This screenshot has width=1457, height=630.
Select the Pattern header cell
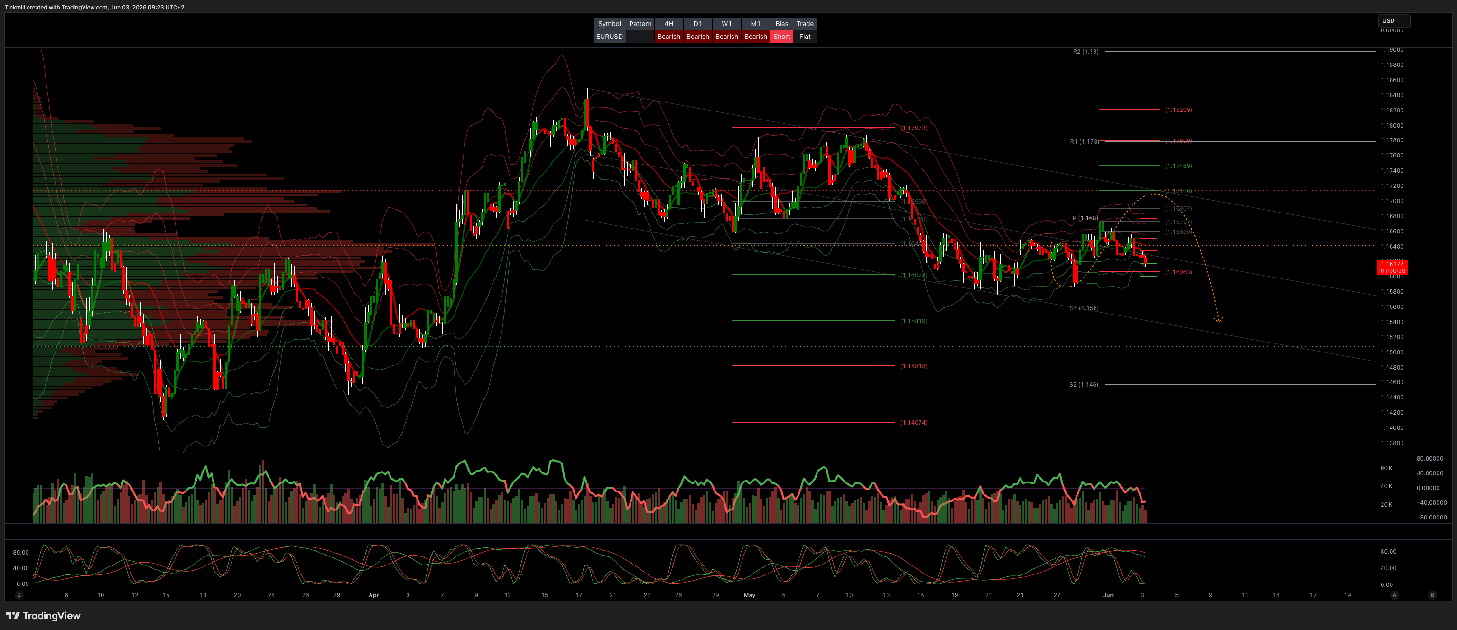[640, 24]
